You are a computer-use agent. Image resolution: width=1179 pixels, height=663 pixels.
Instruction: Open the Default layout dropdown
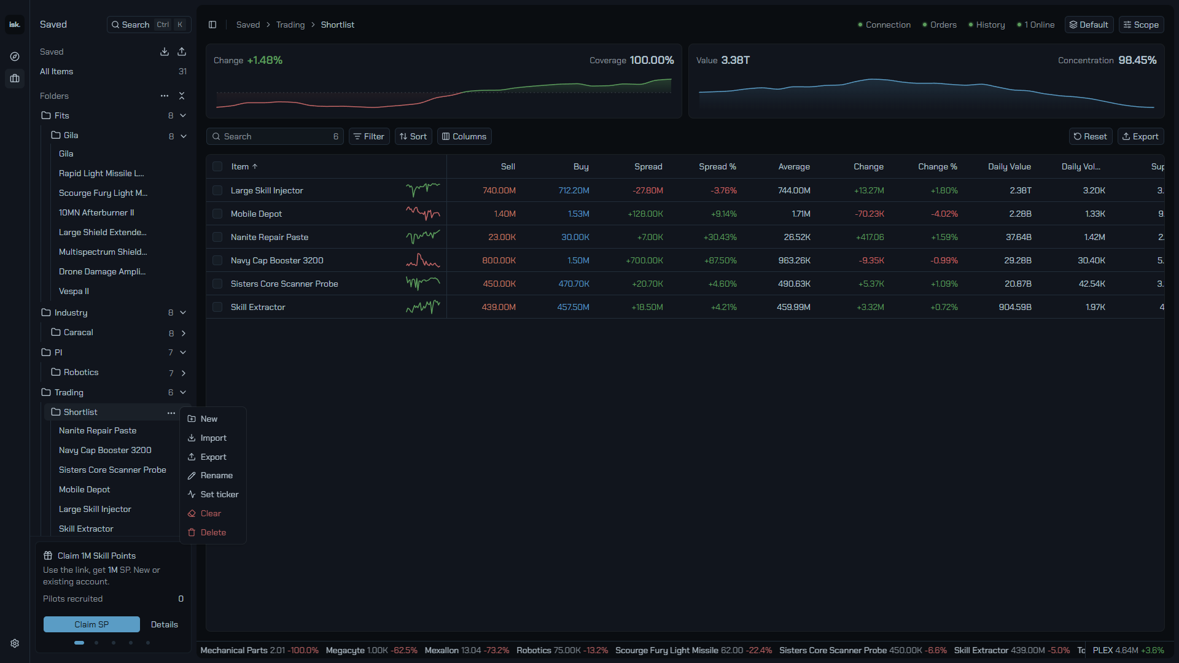tap(1089, 25)
